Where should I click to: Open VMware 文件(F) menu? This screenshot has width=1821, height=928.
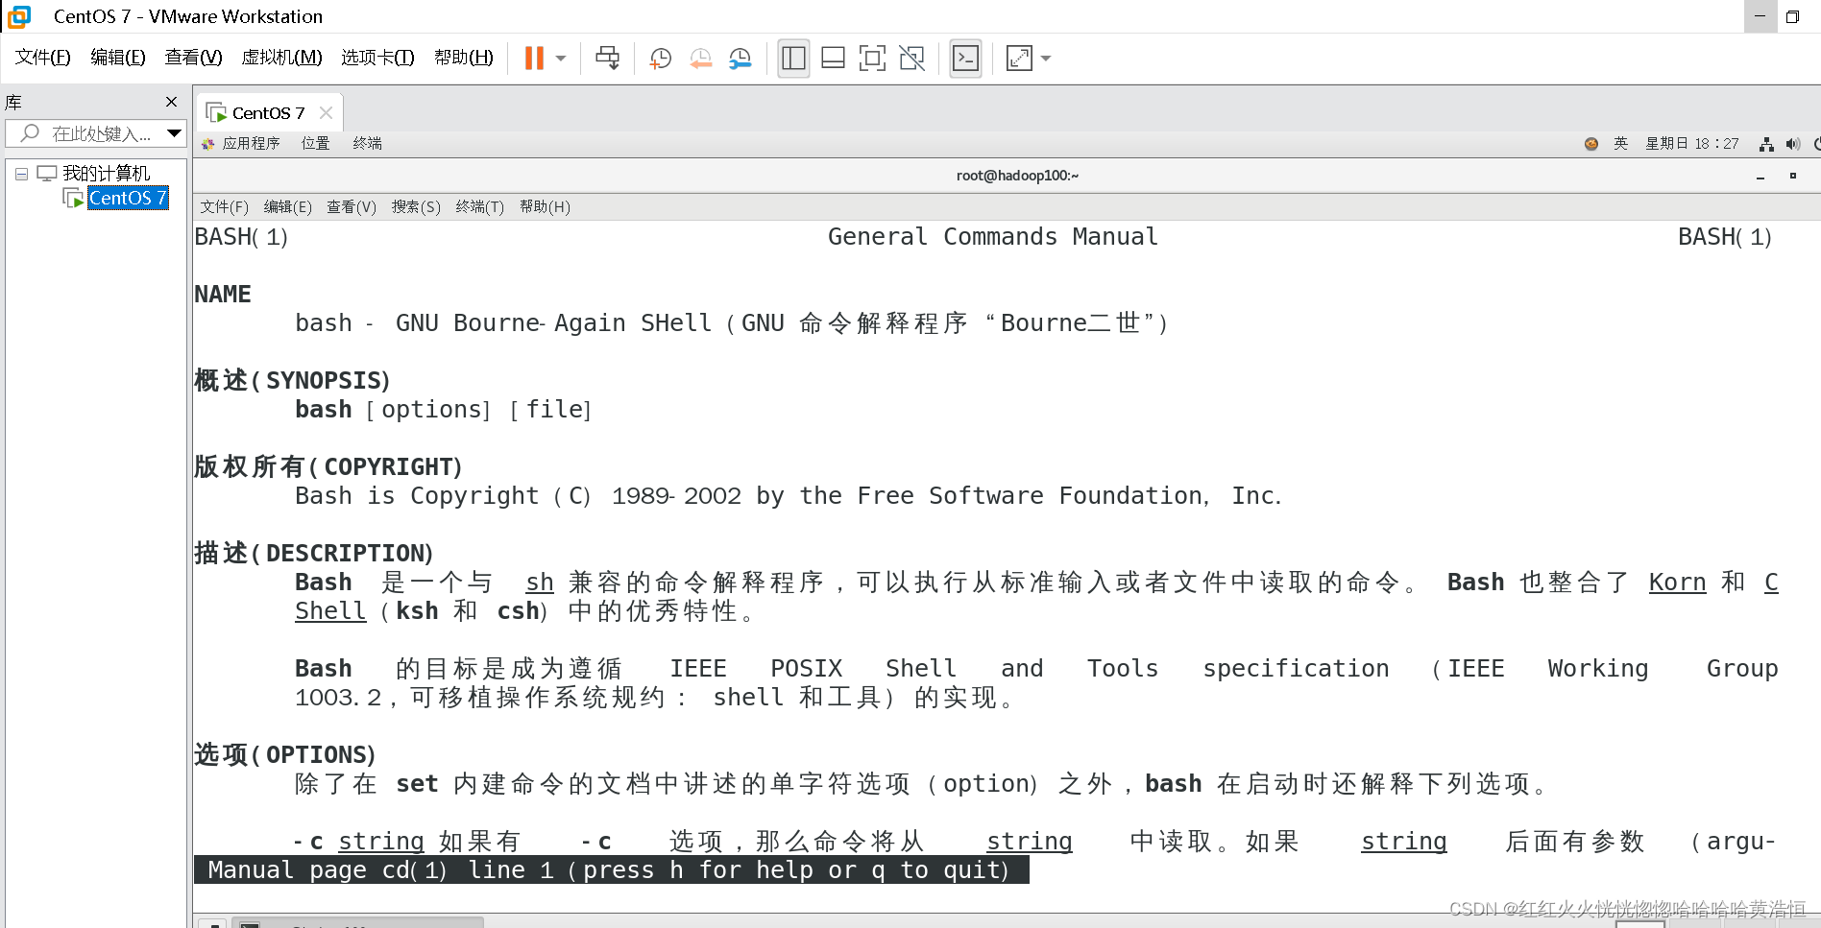(x=43, y=58)
